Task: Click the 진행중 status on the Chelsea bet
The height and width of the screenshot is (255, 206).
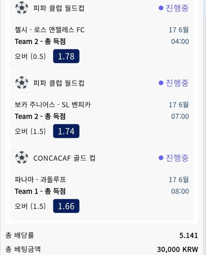Action: [177, 8]
